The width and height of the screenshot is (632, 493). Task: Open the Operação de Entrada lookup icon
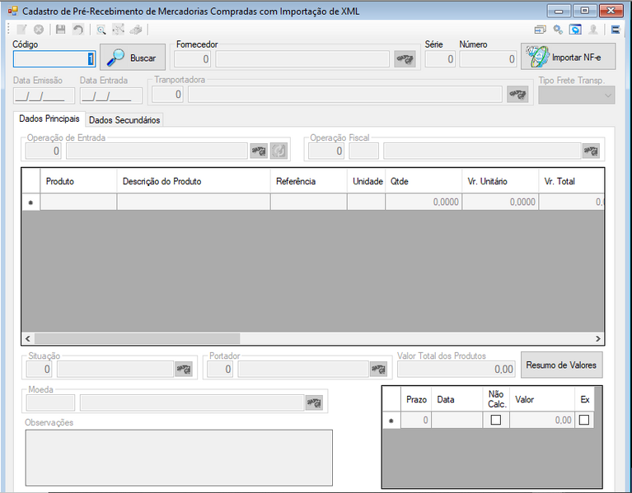click(259, 151)
